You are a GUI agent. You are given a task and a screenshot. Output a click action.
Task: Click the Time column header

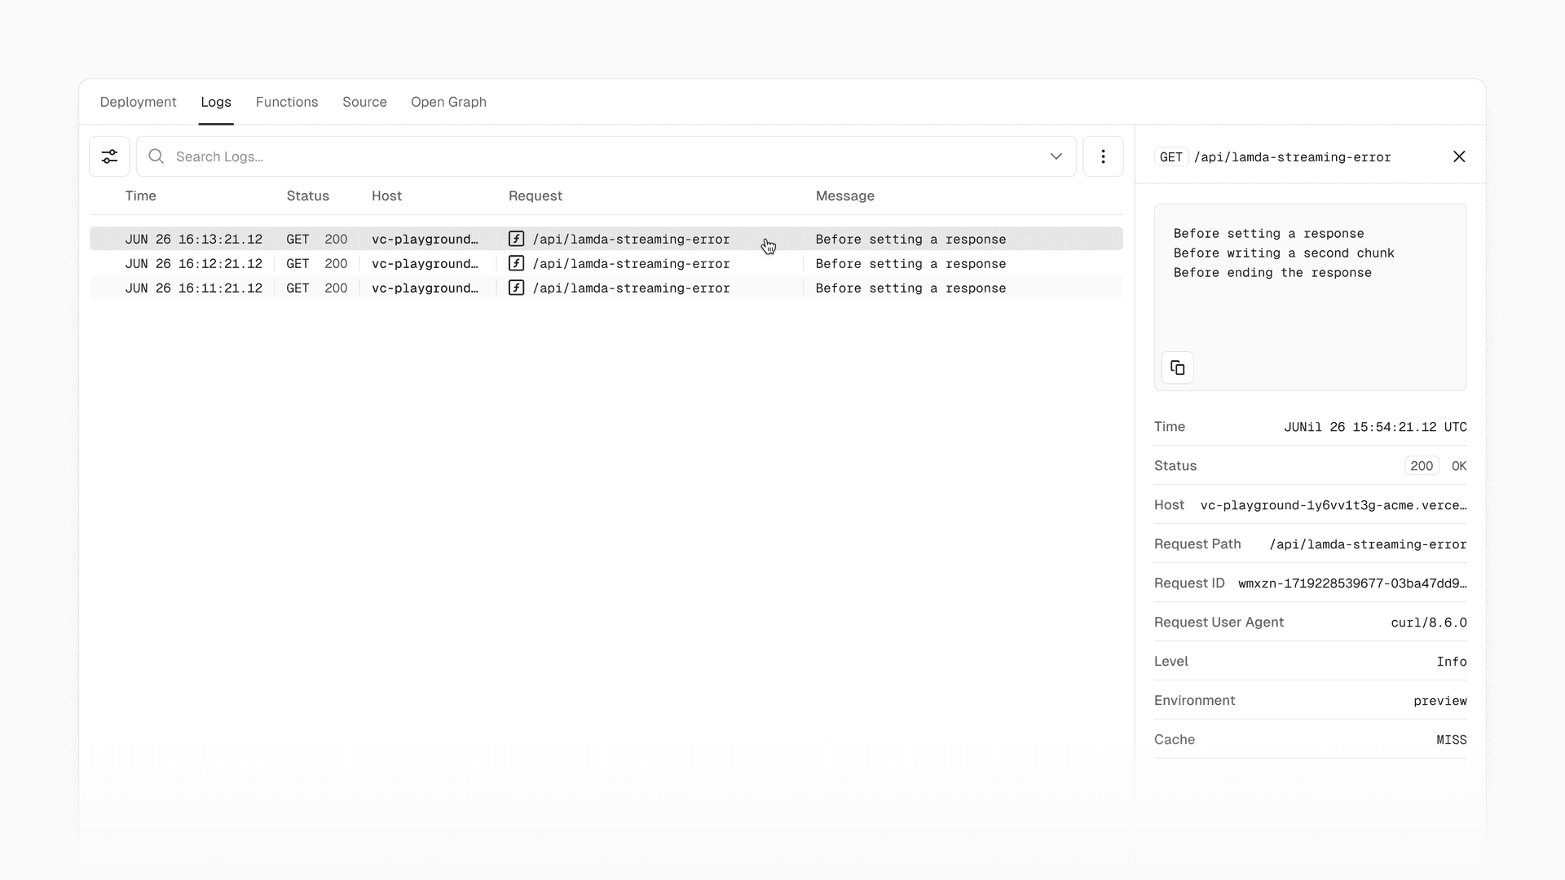click(x=140, y=196)
